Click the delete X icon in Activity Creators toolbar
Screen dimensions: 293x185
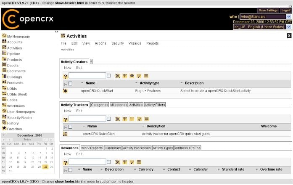pyautogui.click(x=117, y=76)
